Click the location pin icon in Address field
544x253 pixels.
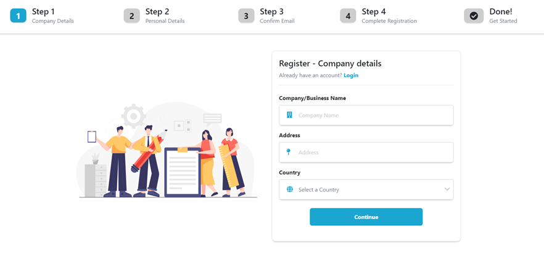pyautogui.click(x=289, y=152)
